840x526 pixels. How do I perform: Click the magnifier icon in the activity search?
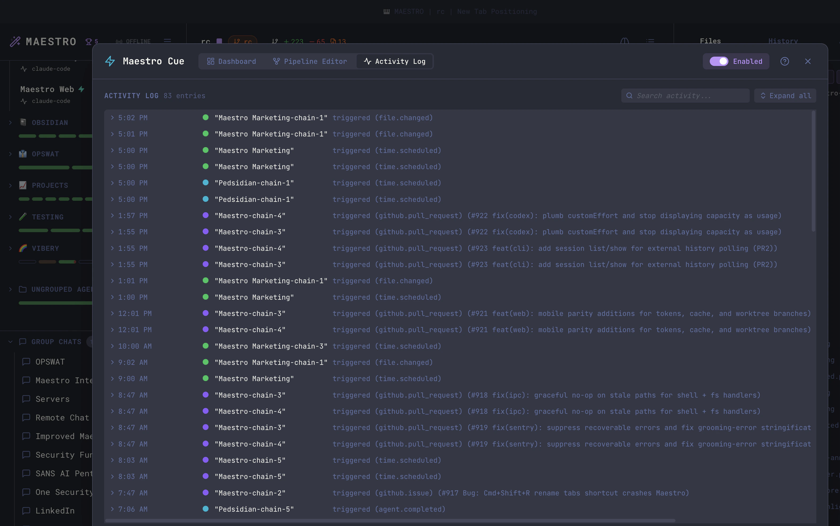click(x=629, y=96)
